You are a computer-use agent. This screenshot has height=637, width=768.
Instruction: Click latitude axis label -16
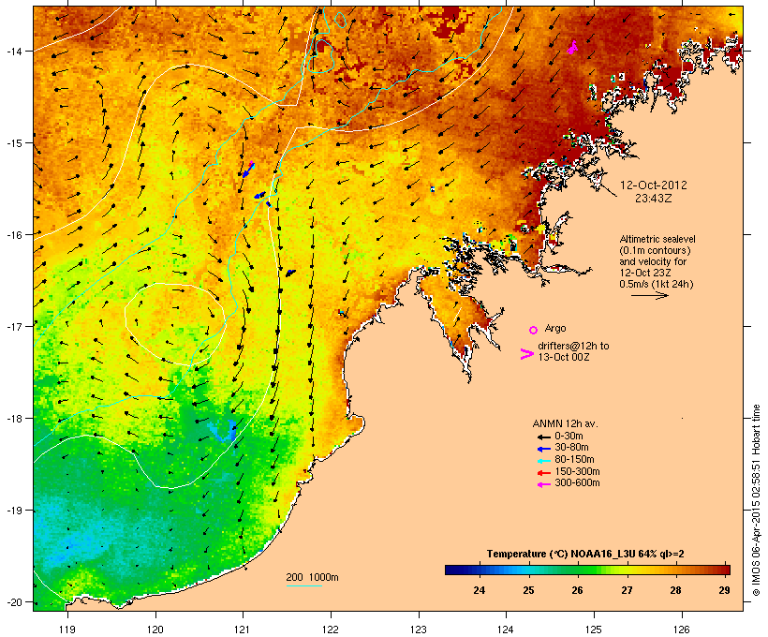tap(14, 235)
